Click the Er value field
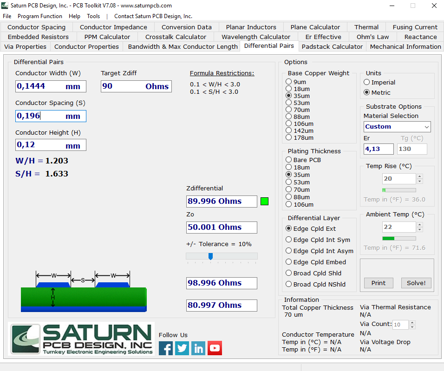444x371 pixels. click(379, 149)
